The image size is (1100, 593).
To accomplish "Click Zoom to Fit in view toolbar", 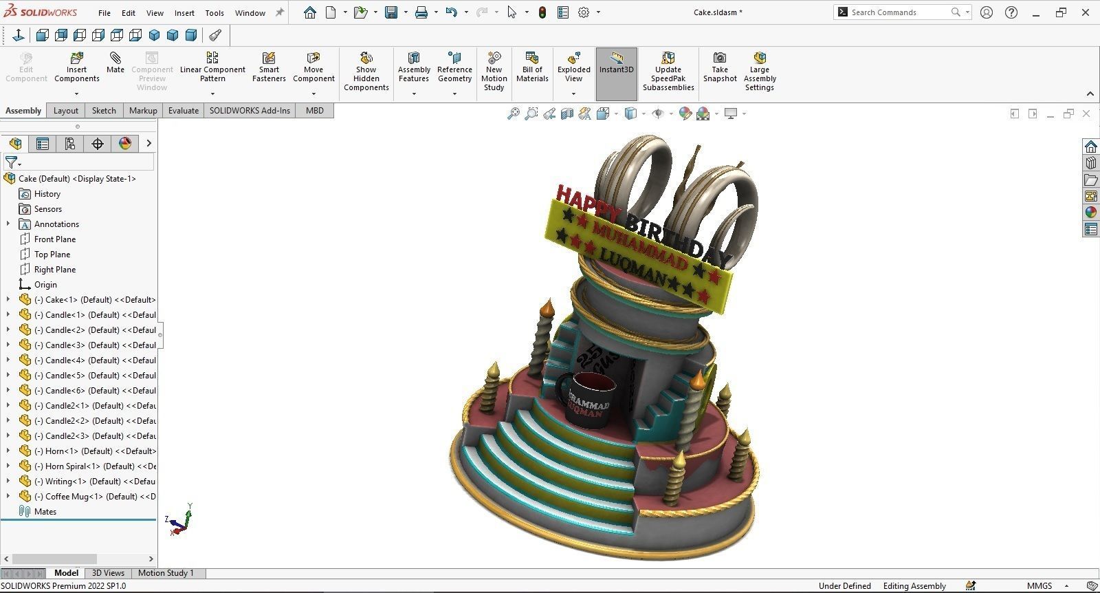I will click(514, 114).
